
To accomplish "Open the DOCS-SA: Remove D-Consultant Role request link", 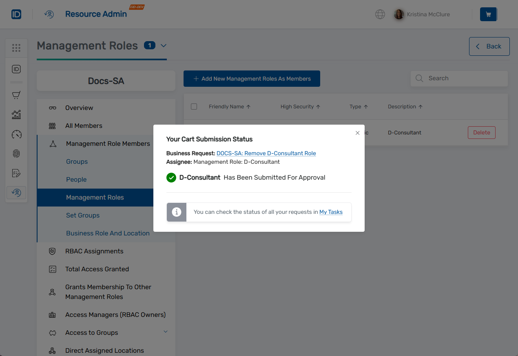I will pyautogui.click(x=266, y=153).
